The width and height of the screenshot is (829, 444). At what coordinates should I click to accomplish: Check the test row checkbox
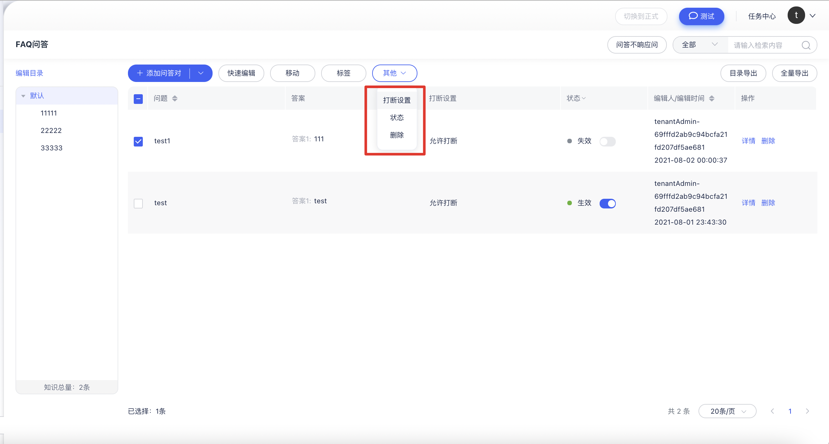tap(138, 203)
